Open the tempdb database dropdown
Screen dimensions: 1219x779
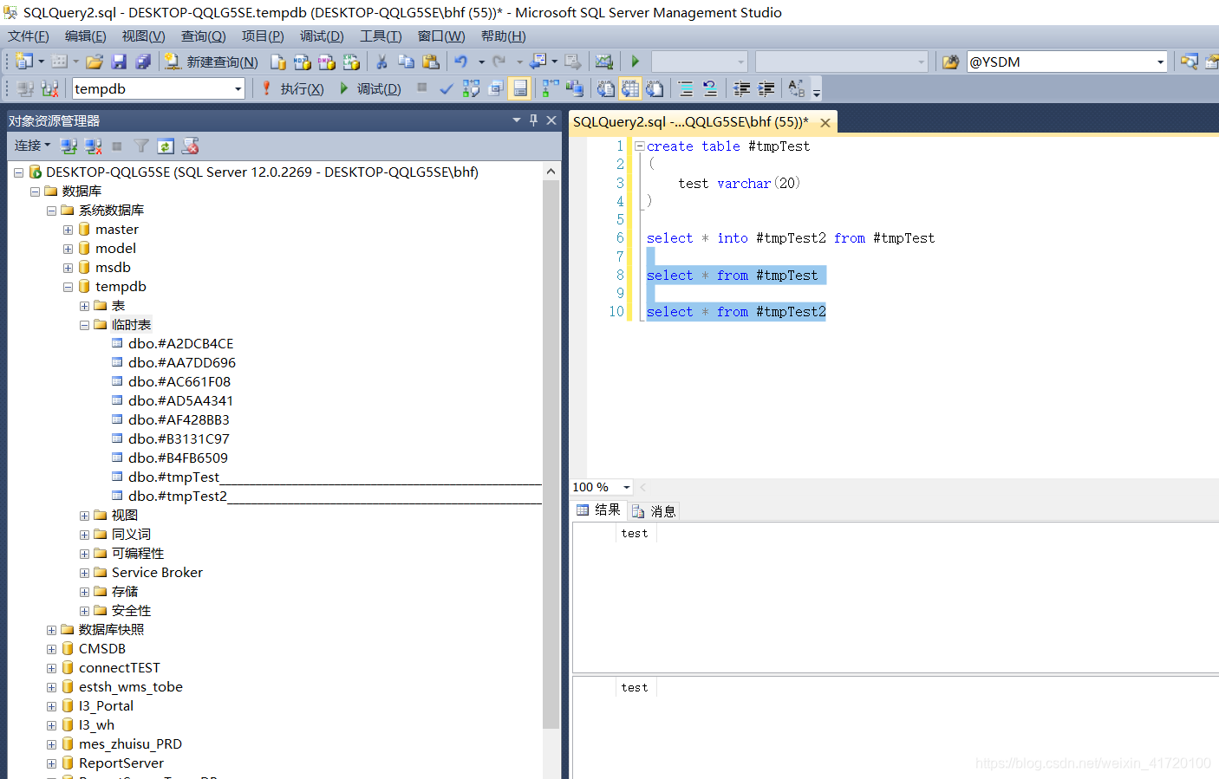[238, 88]
